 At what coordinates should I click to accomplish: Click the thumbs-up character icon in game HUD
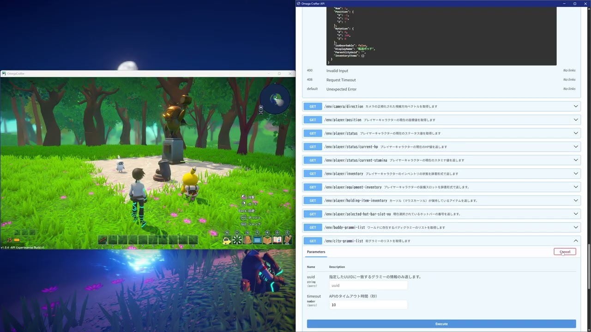(x=287, y=240)
